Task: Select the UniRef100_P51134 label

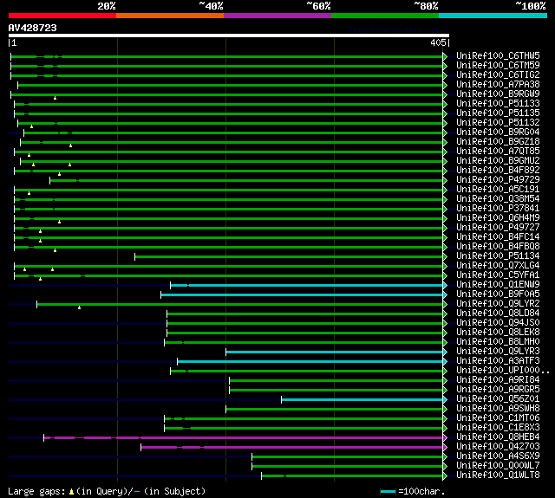Action: point(498,256)
